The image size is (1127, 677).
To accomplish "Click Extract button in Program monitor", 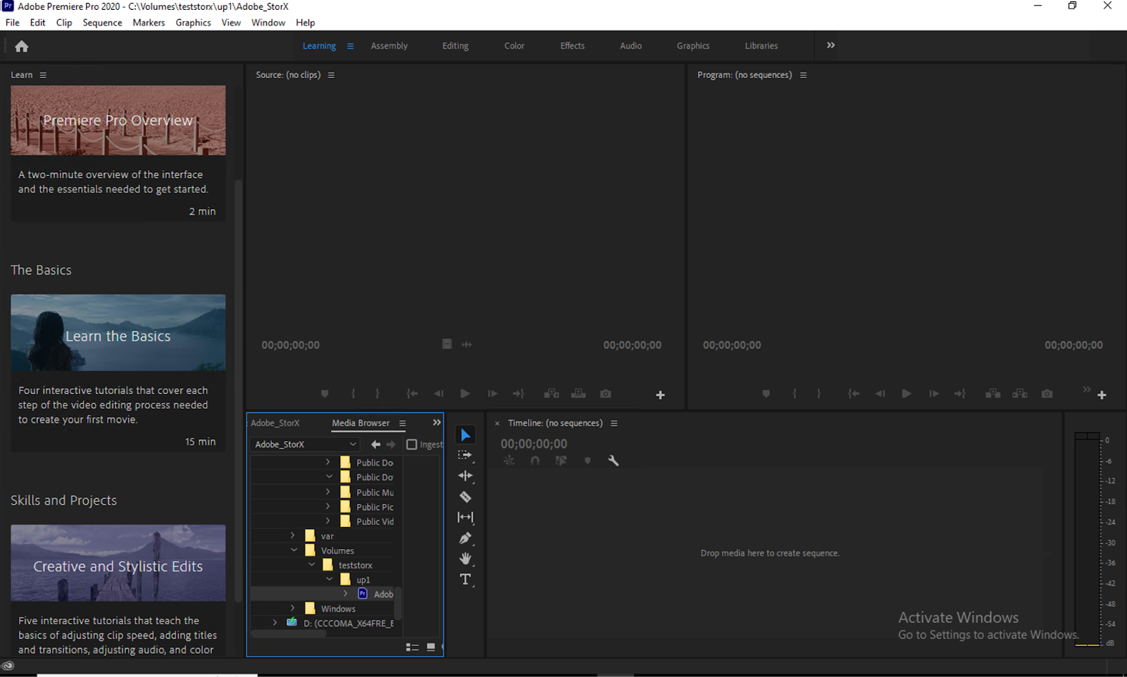I will tap(1020, 394).
